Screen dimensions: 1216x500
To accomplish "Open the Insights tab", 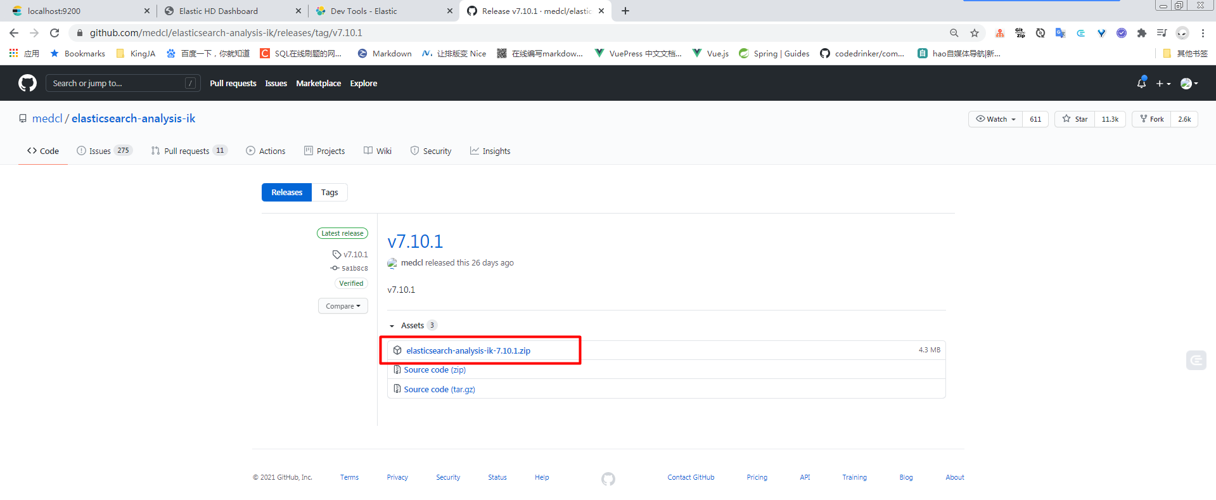I will coord(490,151).
